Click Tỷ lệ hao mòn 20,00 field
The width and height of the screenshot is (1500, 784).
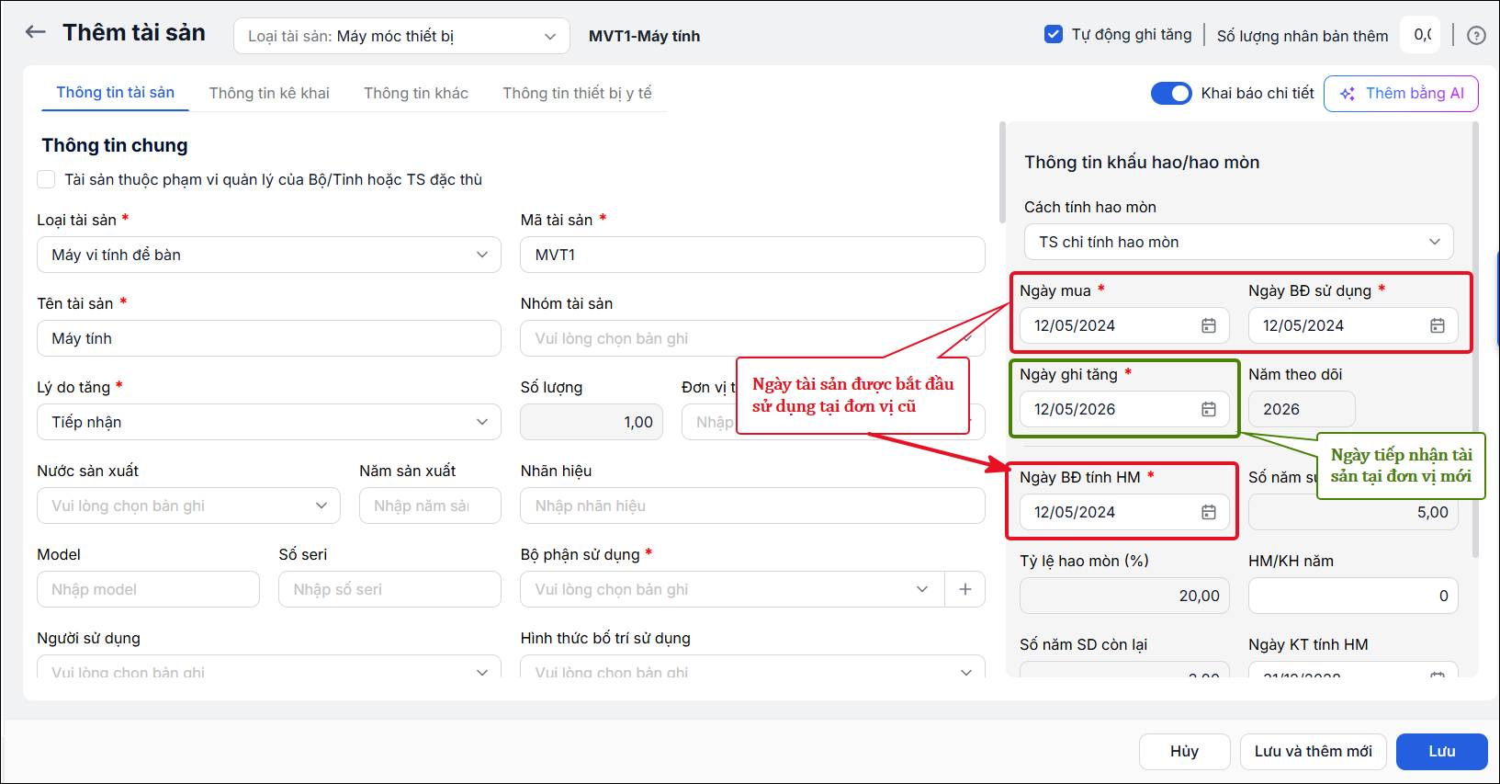tap(1124, 596)
